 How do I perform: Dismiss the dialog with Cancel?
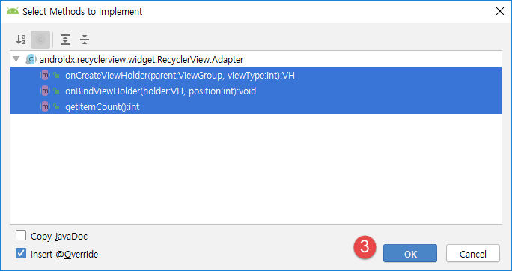pos(473,253)
